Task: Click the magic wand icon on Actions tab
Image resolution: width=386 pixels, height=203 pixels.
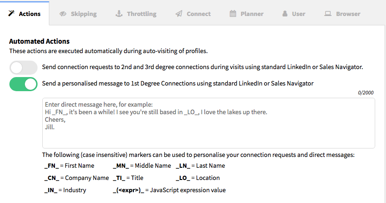Action: tap(11, 13)
